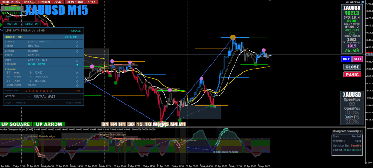Click the State Neutral row
Image resolution: width=373 pixels, height=168 pixels.
[347, 136]
